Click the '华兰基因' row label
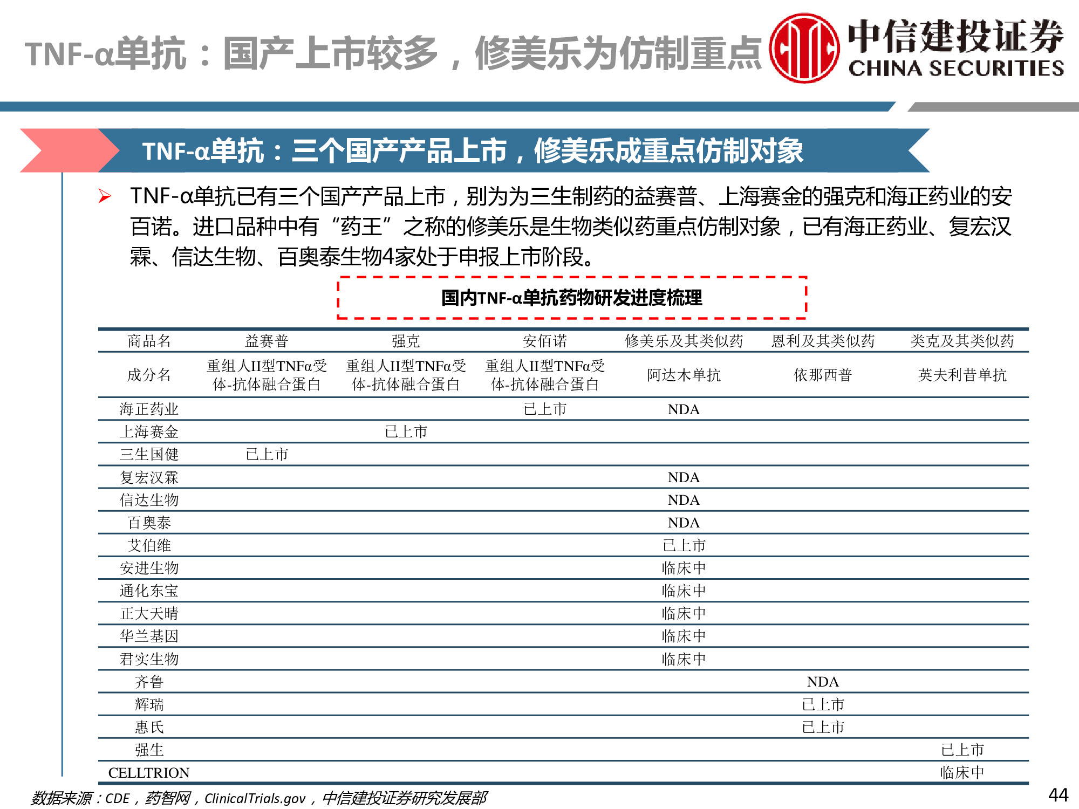 point(149,636)
